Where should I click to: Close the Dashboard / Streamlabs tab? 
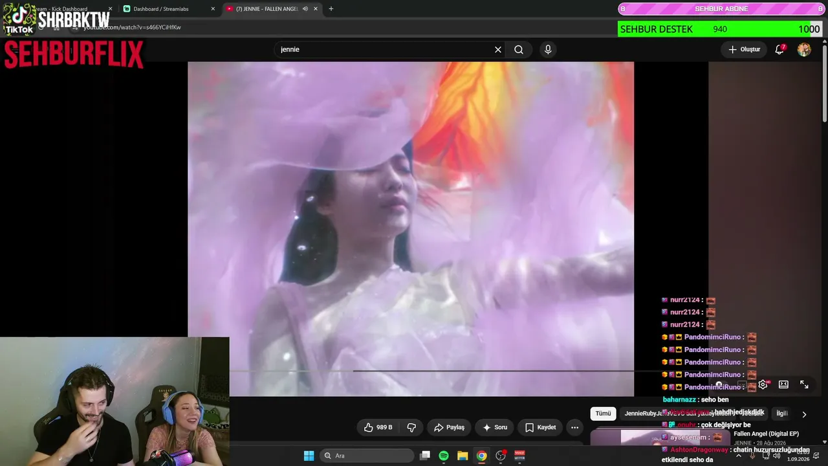click(x=213, y=9)
